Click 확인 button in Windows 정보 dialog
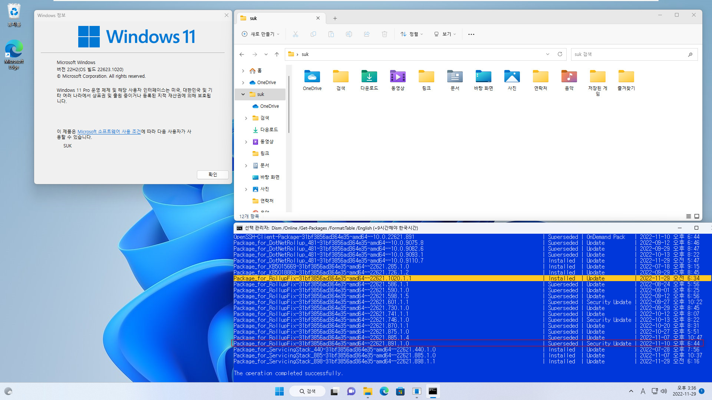Image resolution: width=712 pixels, height=400 pixels. click(x=212, y=174)
